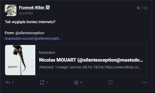Click the reply count number
Image resolution: width=155 pixels, height=93 pixels.
pos(13,82)
